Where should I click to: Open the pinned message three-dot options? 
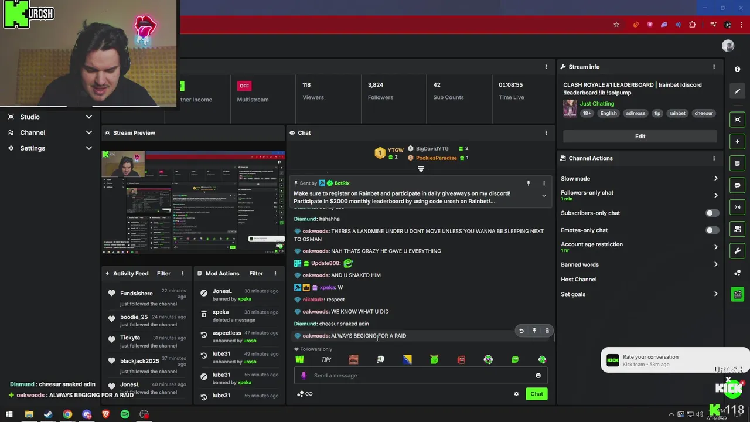click(x=544, y=183)
